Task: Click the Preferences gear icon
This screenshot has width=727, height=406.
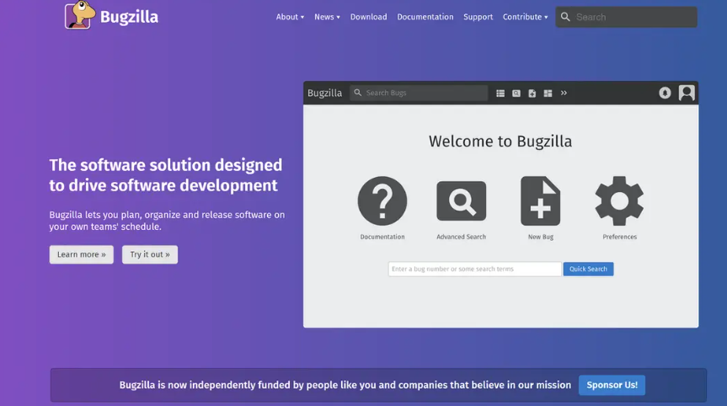Action: coord(619,200)
